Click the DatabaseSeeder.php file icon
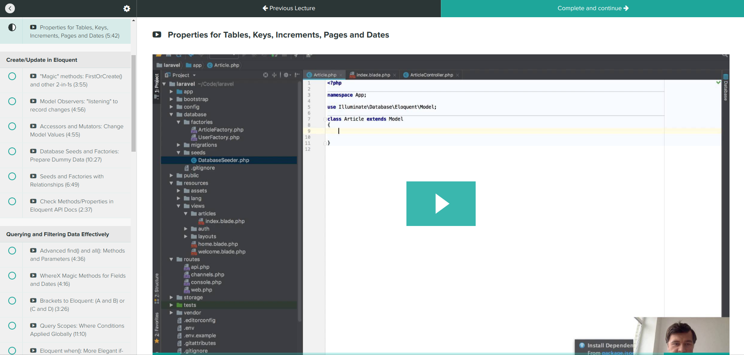The image size is (744, 355). (194, 160)
